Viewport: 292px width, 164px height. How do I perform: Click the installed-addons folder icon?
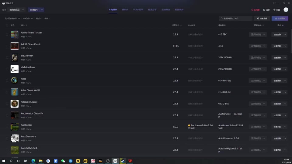pyautogui.click(x=6, y=19)
